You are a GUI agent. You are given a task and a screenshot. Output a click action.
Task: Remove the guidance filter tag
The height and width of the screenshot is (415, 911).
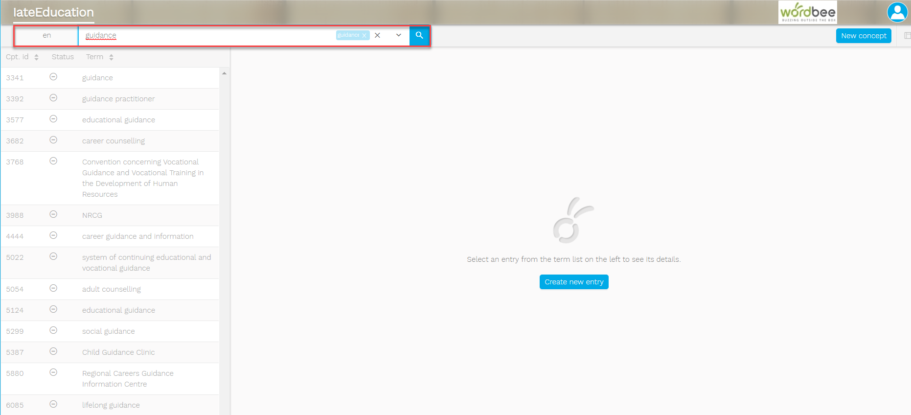coord(364,36)
